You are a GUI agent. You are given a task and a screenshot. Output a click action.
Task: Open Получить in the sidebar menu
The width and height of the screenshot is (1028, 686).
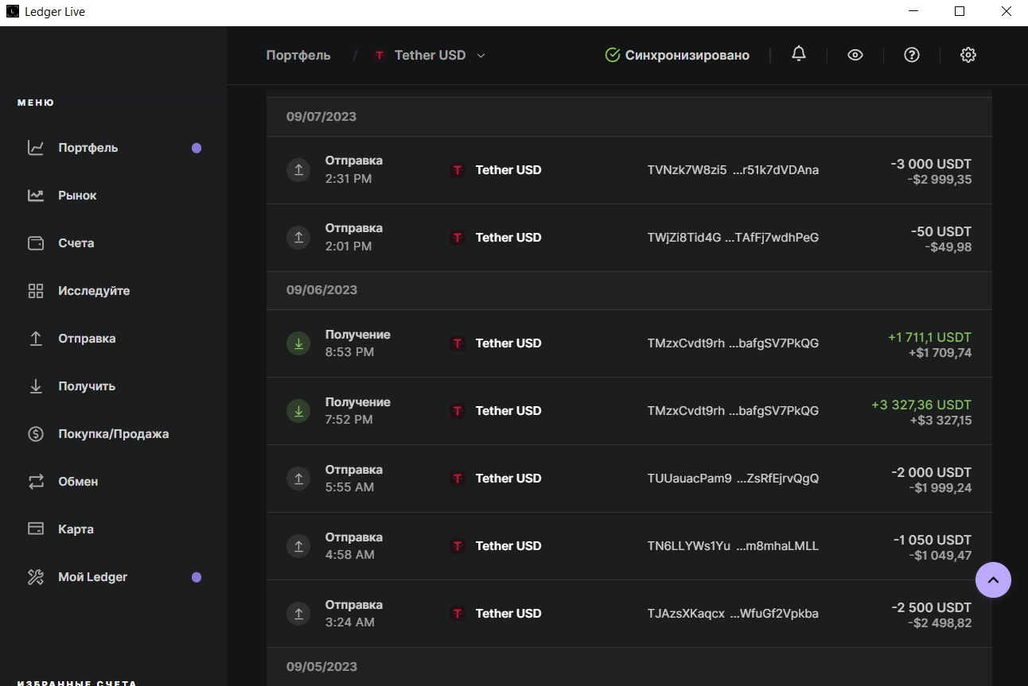tap(87, 386)
